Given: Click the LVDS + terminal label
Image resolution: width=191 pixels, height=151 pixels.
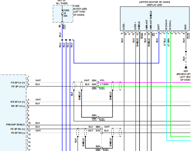Looking at the screenshot, I should click(135, 26).
